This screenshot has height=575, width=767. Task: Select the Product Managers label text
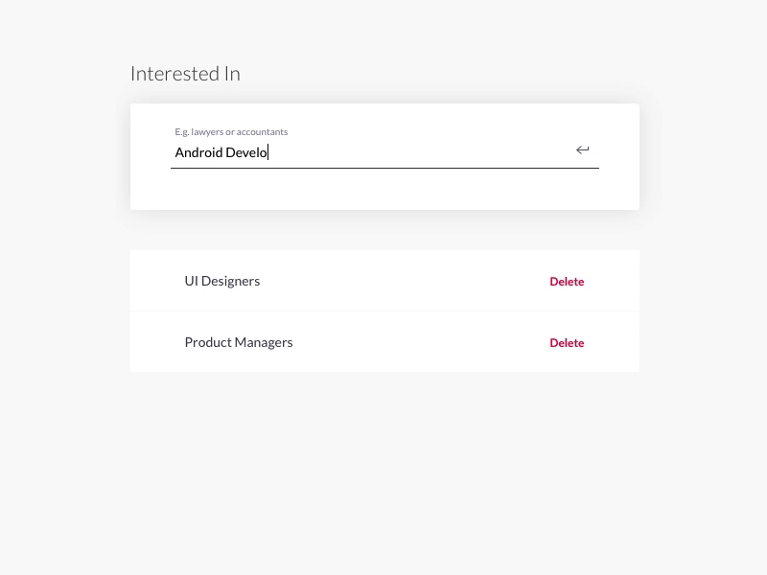pos(239,342)
